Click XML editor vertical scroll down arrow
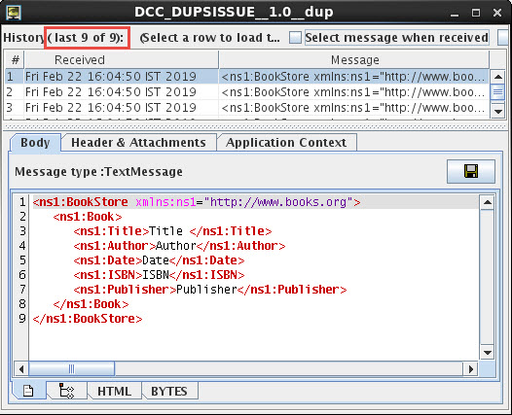Screen dimensions: 512x415 click(488, 353)
